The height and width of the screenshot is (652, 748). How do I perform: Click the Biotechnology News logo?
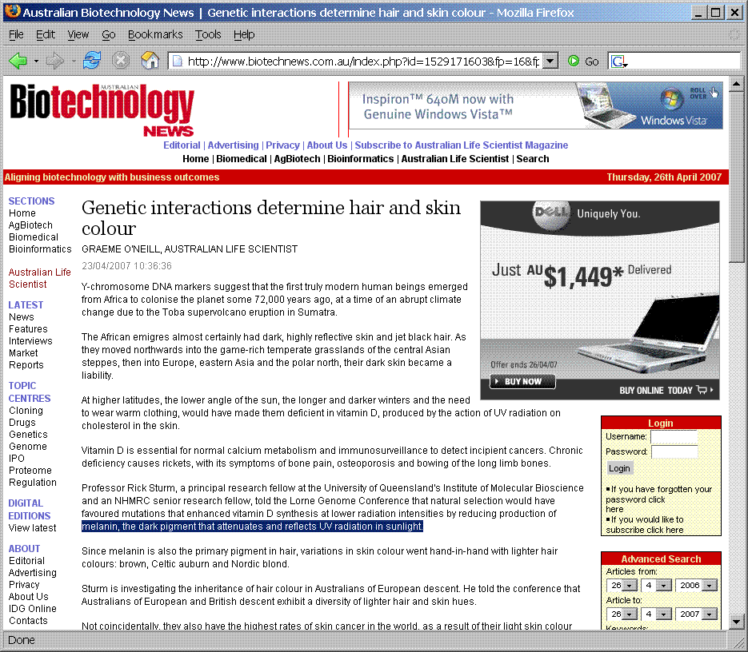point(102,110)
